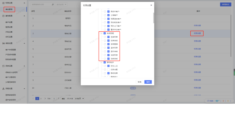Click 权限设置 link in row 3 营销主管
This screenshot has width=235, height=114.
tap(197, 33)
